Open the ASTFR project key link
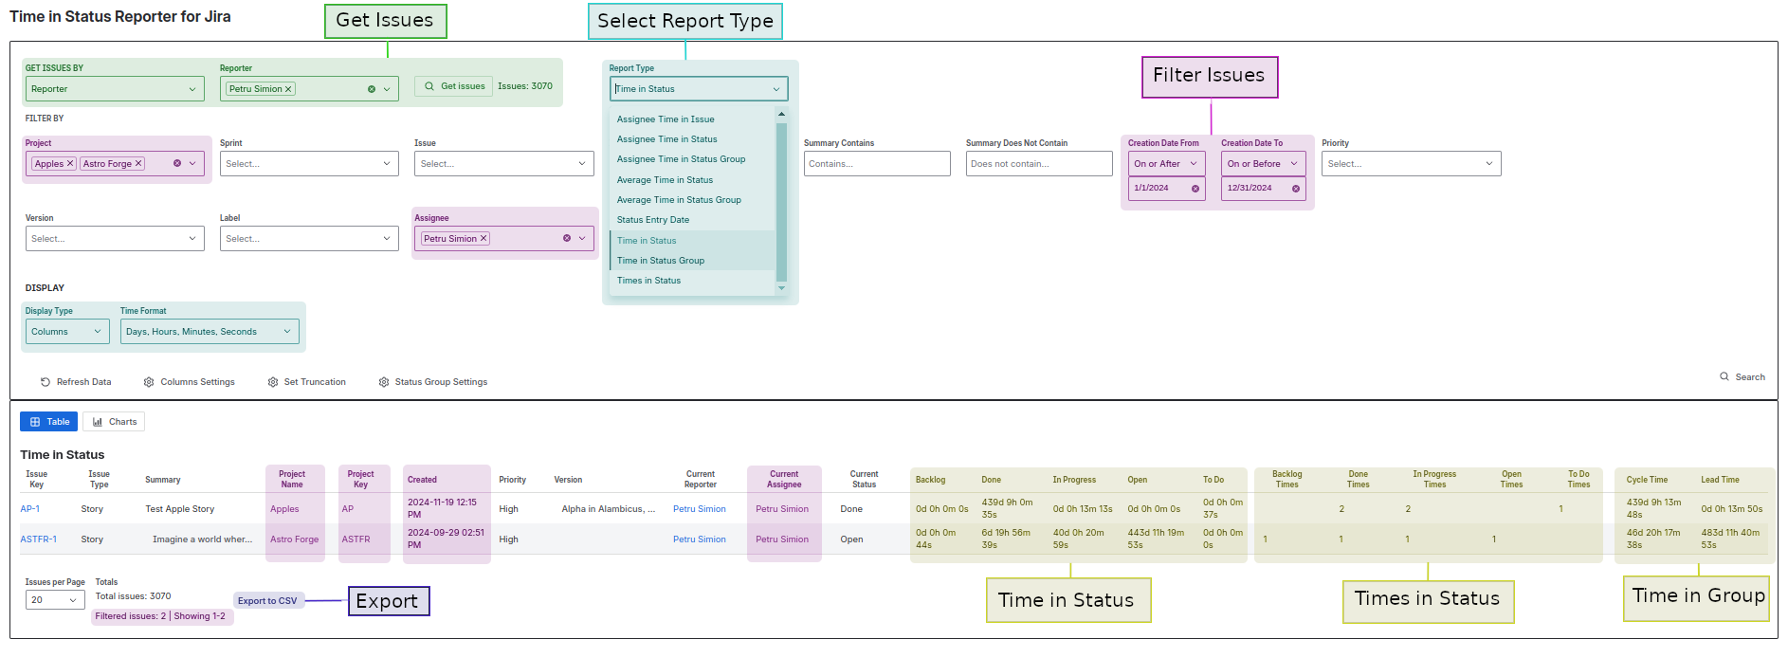1788x658 pixels. 356,539
